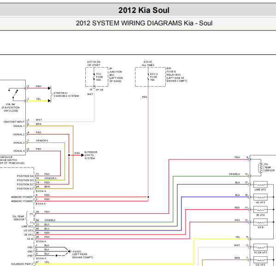The width and height of the screenshot is (276, 266).
Task: Click the "(+)" oil temp sensor terminal
Action: [x=31, y=214]
